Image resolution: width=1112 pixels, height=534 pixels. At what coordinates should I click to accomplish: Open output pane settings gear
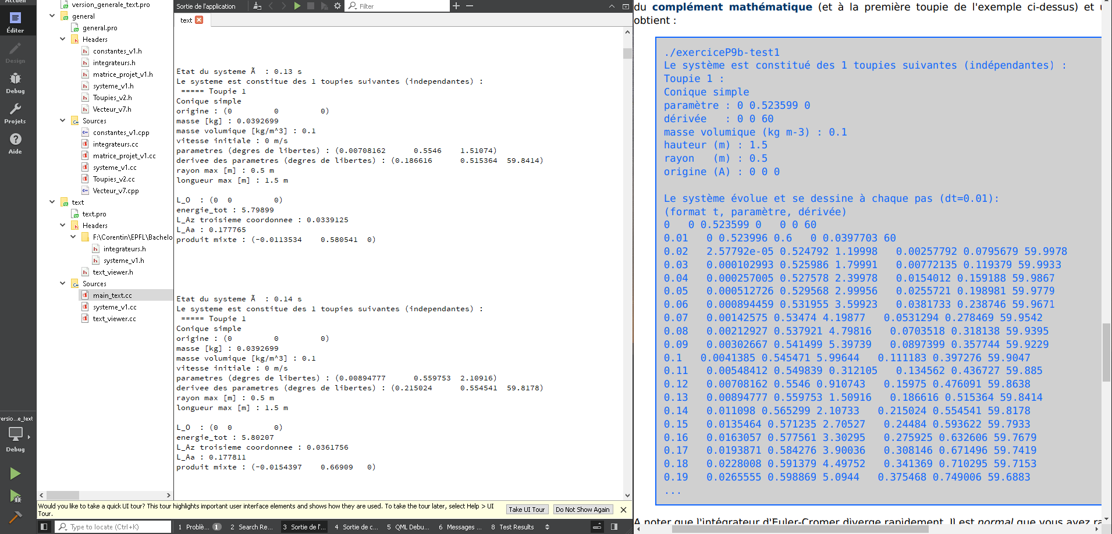click(x=337, y=6)
